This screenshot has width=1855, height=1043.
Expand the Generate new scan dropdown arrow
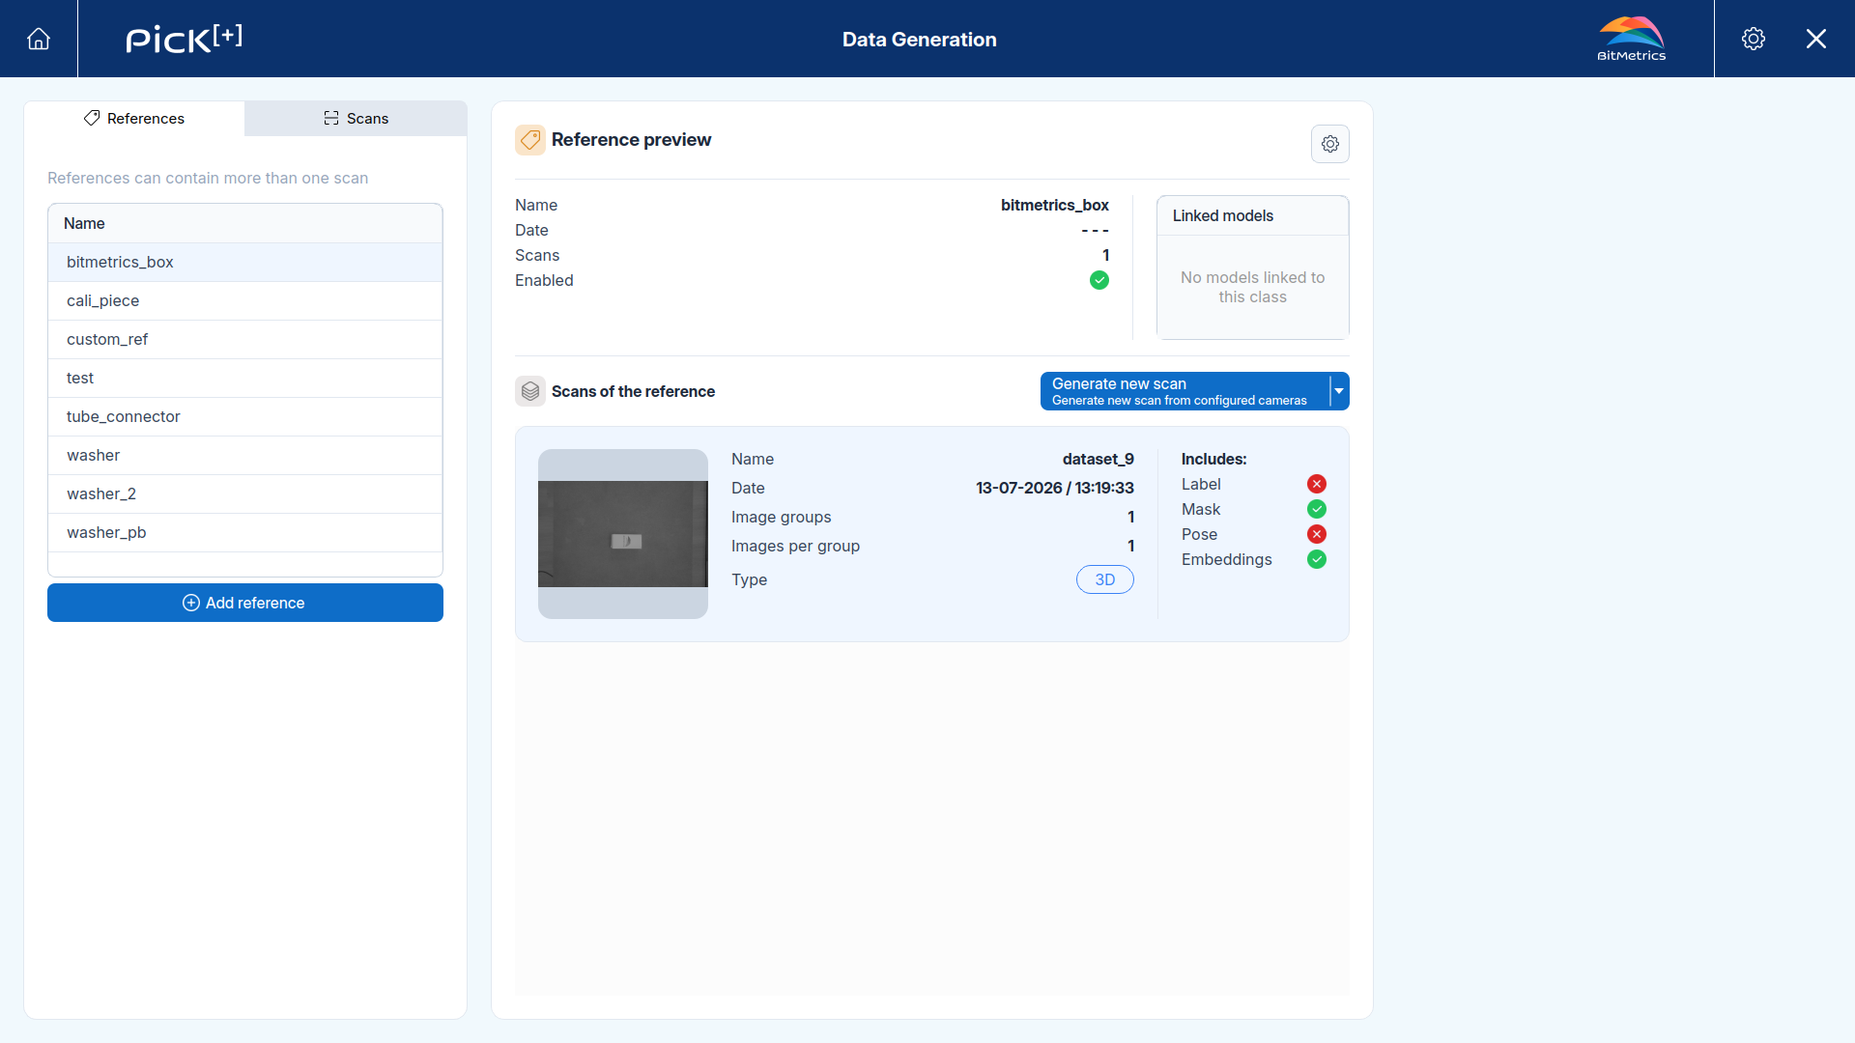[x=1339, y=391]
